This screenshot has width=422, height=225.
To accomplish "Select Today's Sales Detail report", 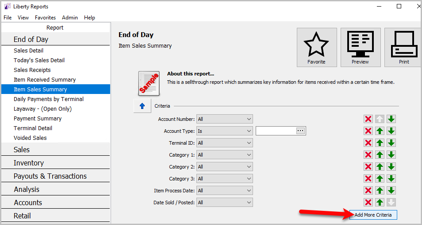I will click(x=56, y=60).
